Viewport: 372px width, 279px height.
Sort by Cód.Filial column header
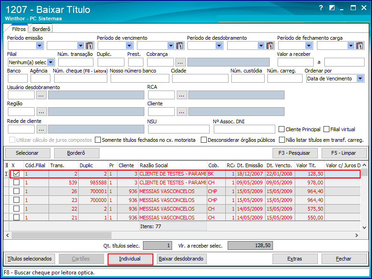[x=35, y=165]
